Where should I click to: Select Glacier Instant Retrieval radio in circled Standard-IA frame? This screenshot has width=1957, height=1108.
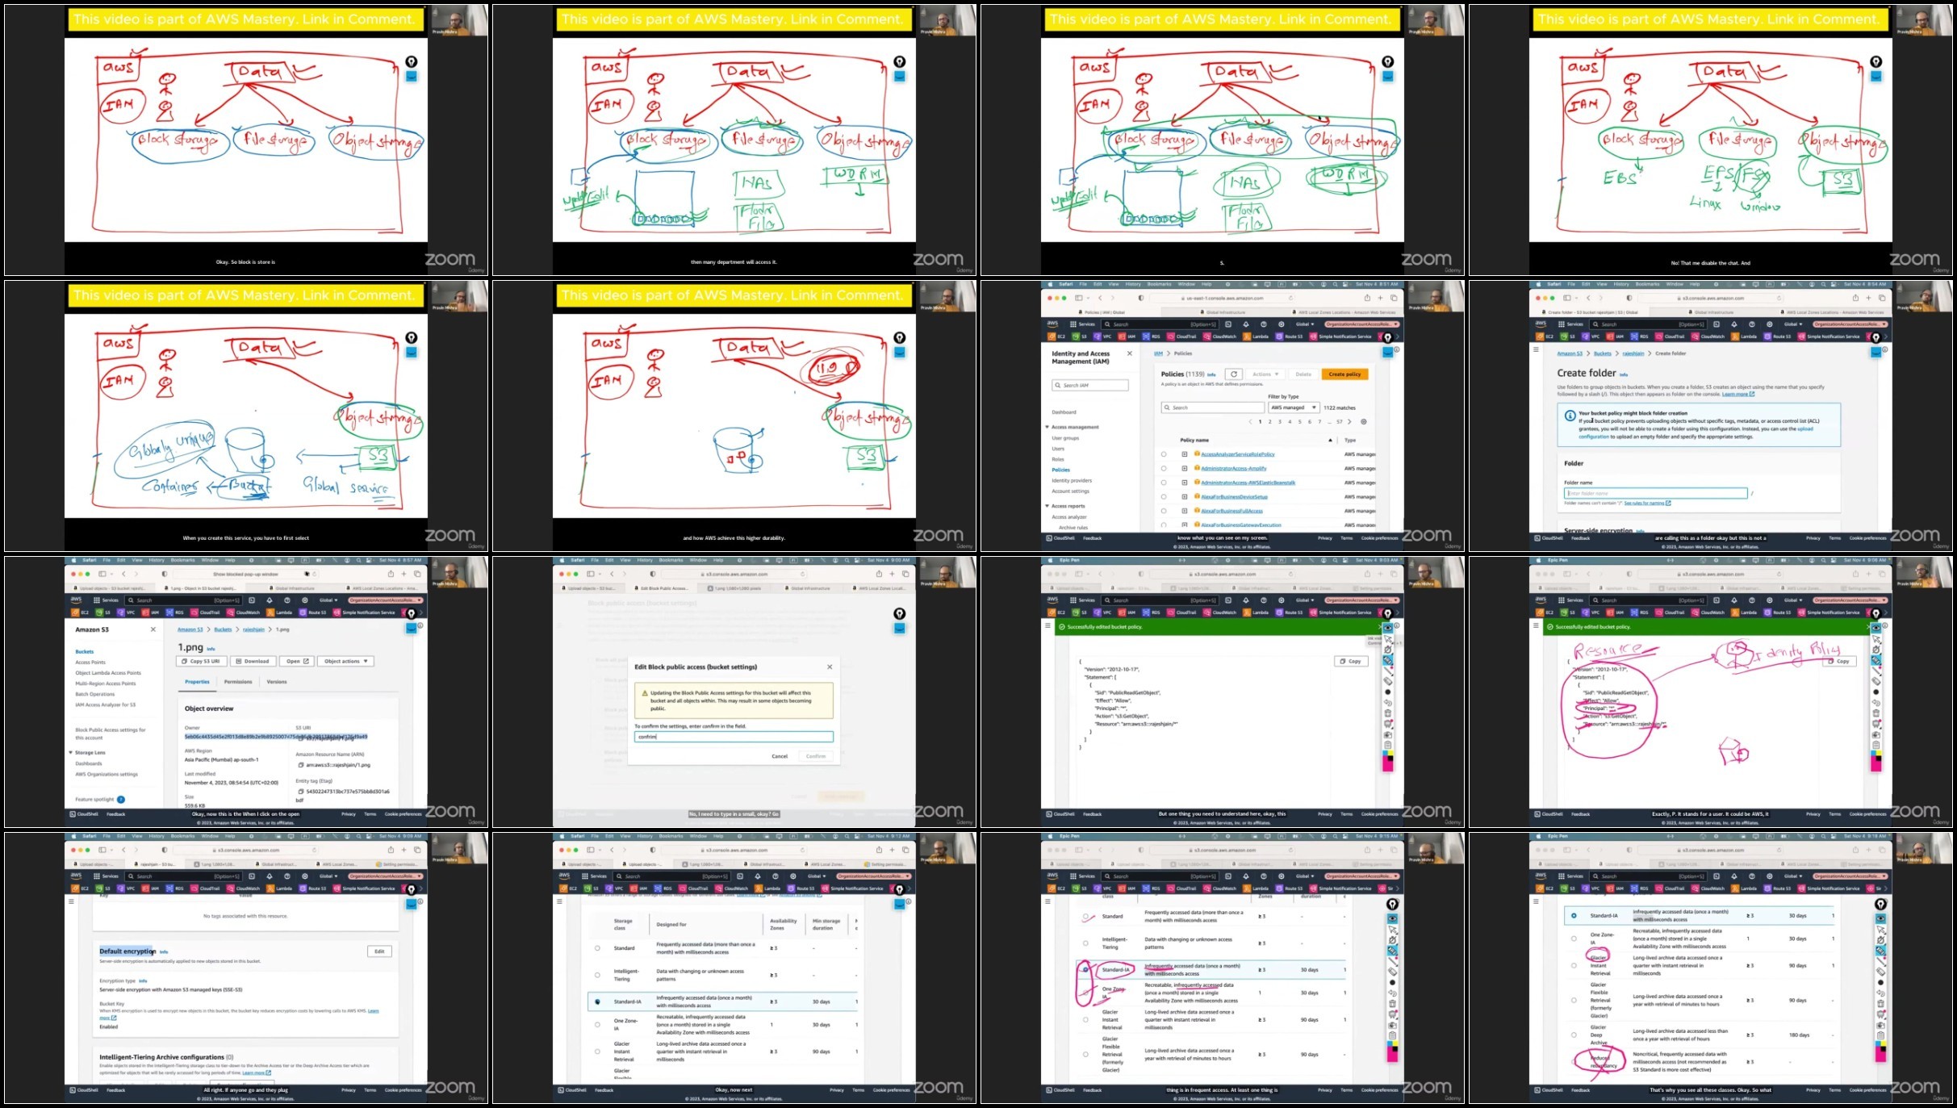1085,1019
